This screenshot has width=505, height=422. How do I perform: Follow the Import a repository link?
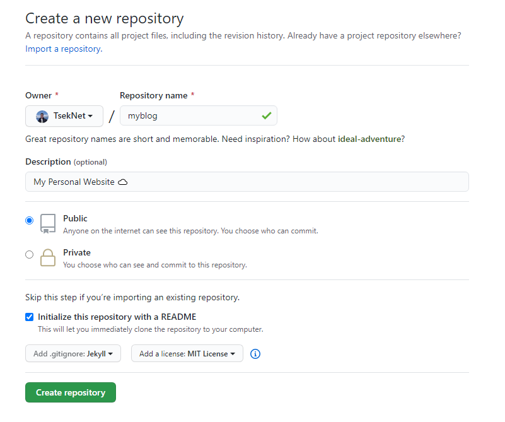click(62, 49)
